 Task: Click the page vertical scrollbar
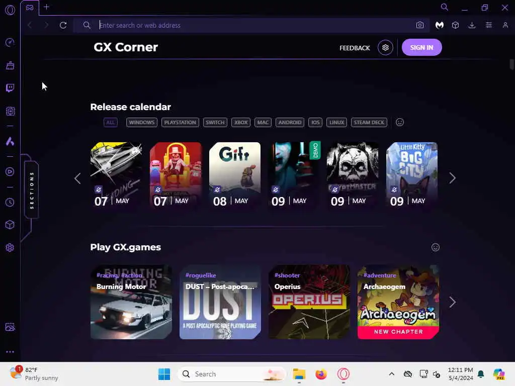pos(511,64)
